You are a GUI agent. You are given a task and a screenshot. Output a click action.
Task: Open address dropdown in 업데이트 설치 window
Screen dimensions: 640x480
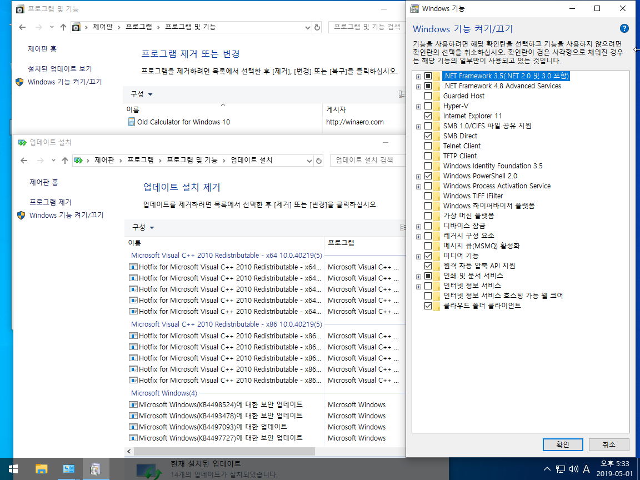309,161
